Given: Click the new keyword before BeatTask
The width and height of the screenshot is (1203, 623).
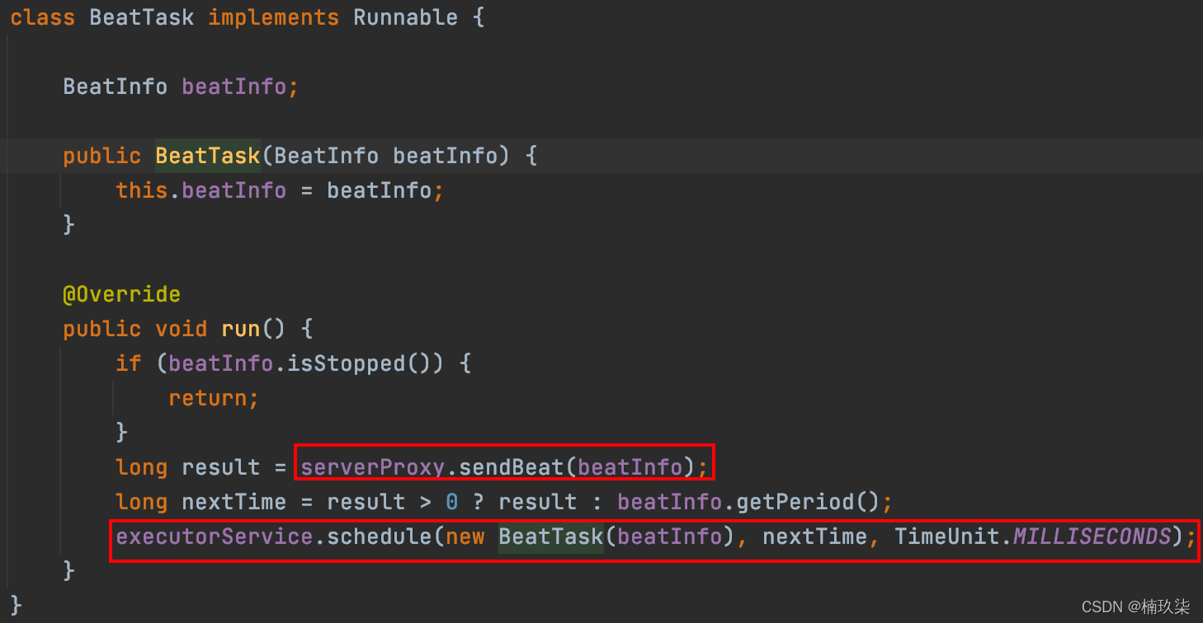Looking at the screenshot, I should [x=465, y=536].
